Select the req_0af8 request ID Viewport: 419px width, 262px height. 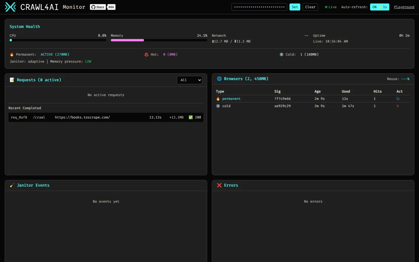click(x=19, y=117)
